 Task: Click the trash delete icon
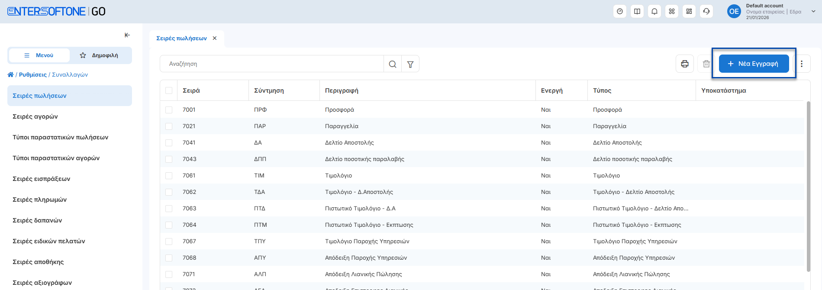tap(706, 64)
